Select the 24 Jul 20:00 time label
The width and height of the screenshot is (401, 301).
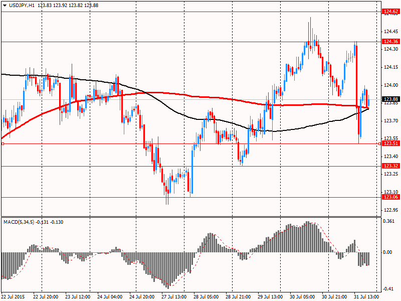pyautogui.click(x=142, y=297)
